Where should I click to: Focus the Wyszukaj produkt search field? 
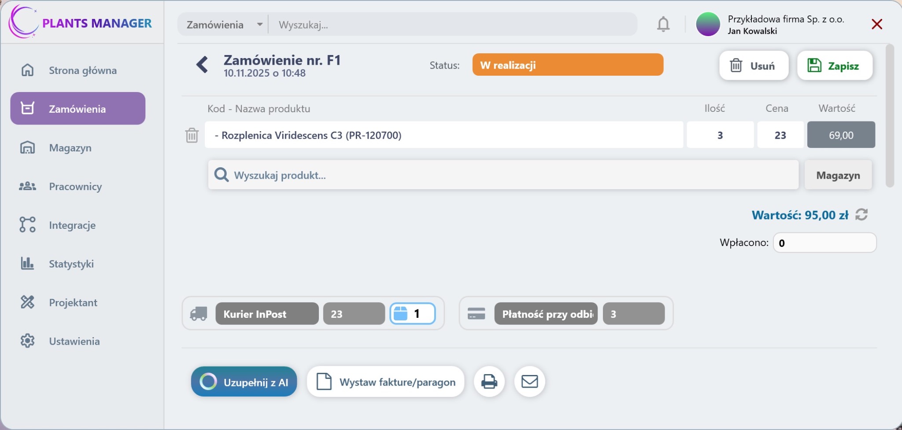tap(502, 175)
